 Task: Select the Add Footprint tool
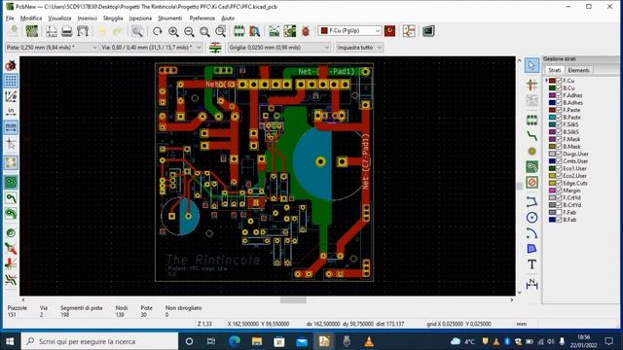532,120
